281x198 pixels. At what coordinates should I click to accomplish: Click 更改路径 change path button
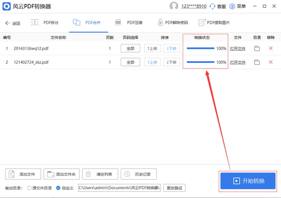(174, 188)
